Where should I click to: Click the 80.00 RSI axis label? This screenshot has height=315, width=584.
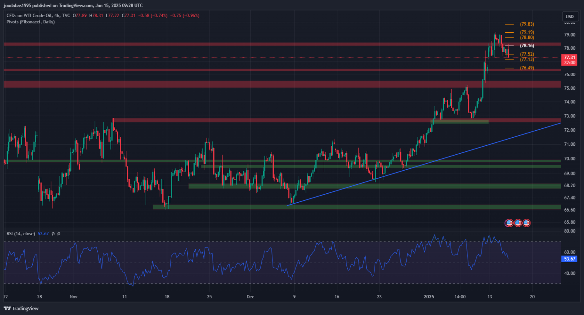point(570,231)
